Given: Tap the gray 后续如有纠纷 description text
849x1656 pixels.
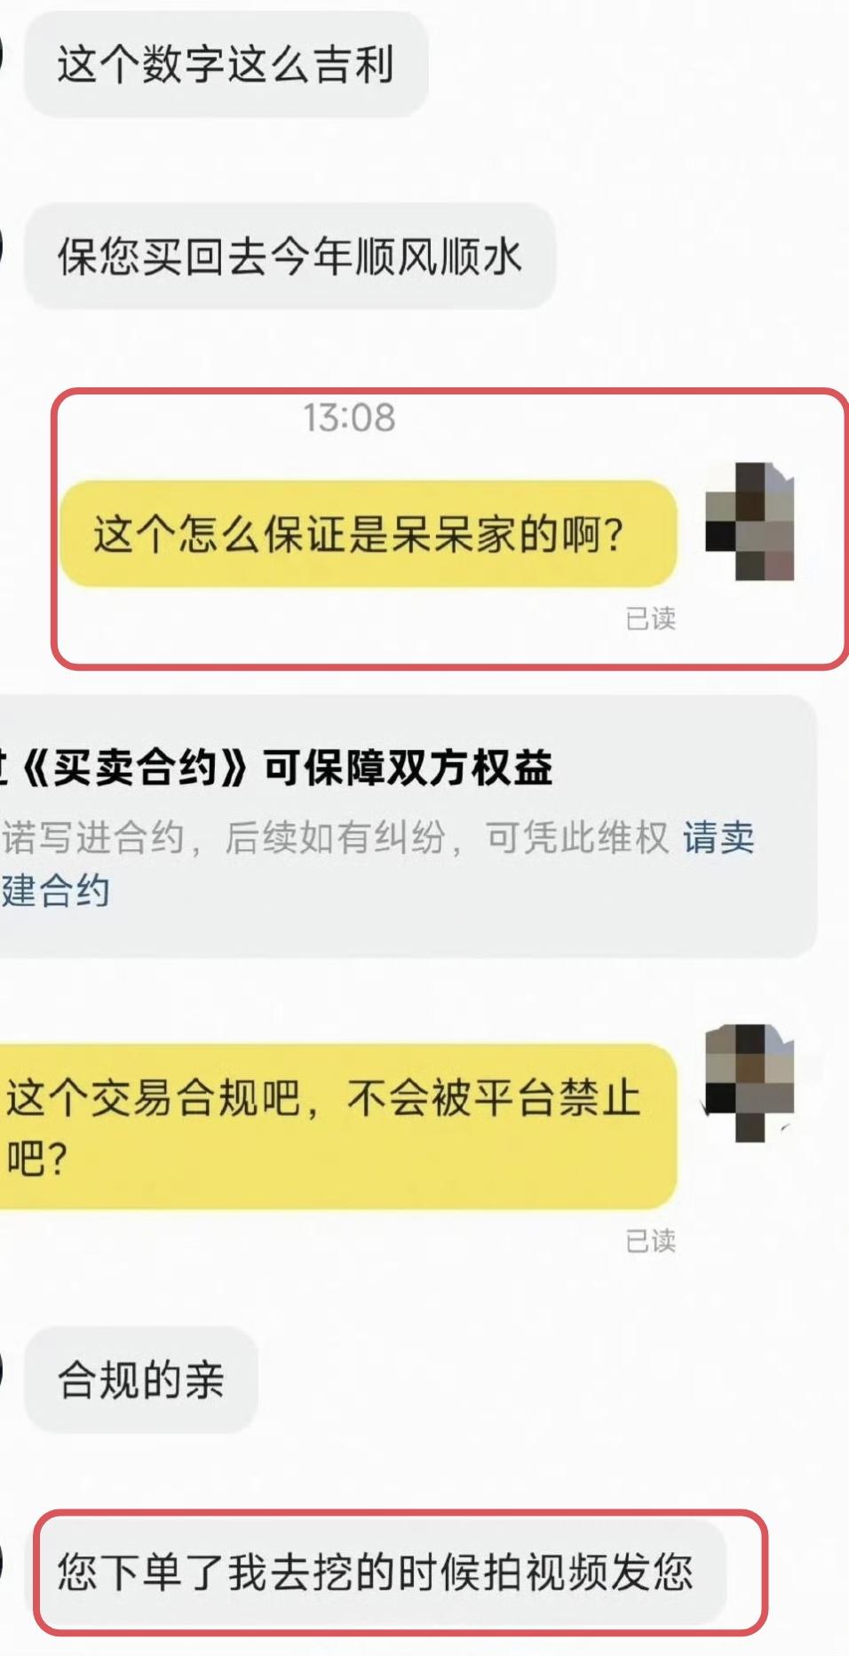Looking at the screenshot, I should [335, 838].
